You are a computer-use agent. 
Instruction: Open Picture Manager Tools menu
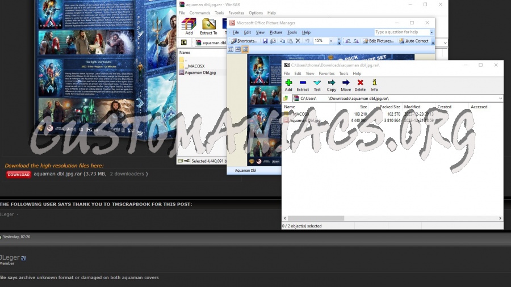[292, 32]
